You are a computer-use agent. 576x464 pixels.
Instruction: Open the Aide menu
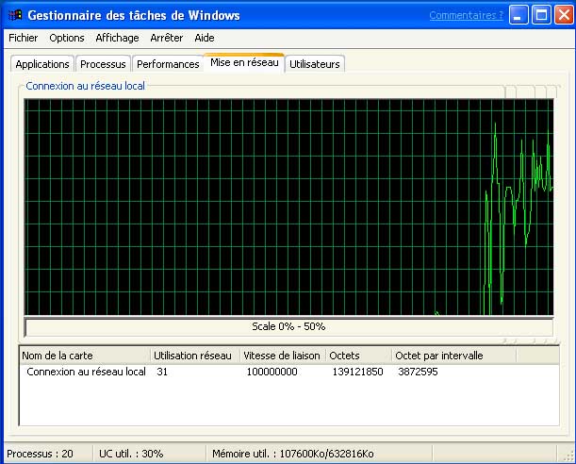point(205,38)
